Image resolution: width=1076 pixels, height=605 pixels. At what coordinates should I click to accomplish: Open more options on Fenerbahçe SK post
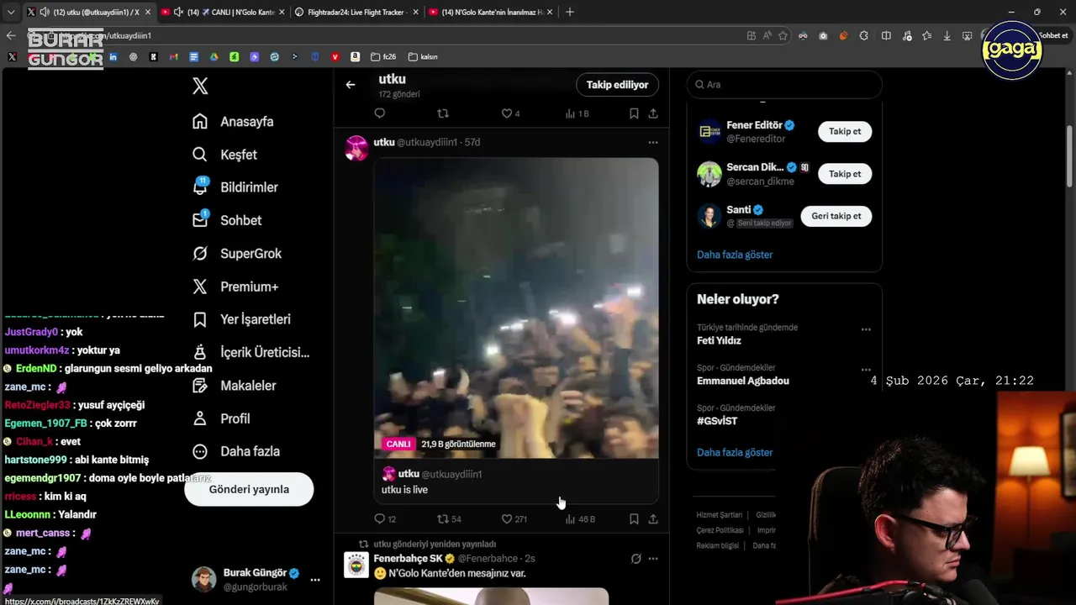coord(653,559)
